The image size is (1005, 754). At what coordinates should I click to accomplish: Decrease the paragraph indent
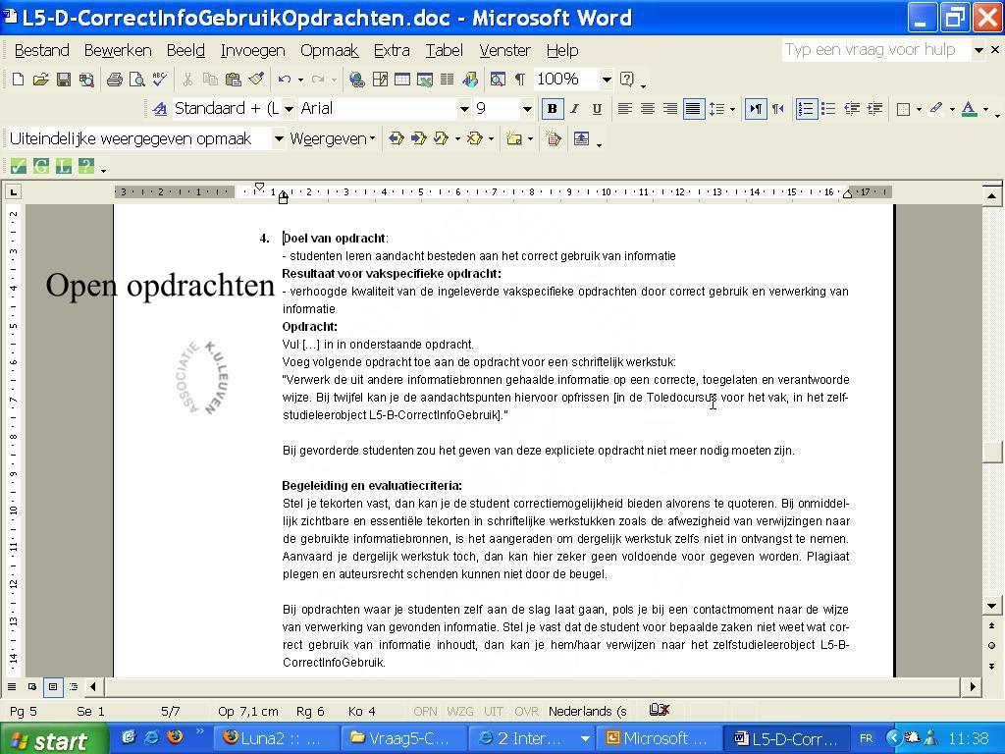[x=851, y=109]
